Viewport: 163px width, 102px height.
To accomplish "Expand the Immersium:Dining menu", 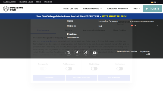I will [92, 9].
